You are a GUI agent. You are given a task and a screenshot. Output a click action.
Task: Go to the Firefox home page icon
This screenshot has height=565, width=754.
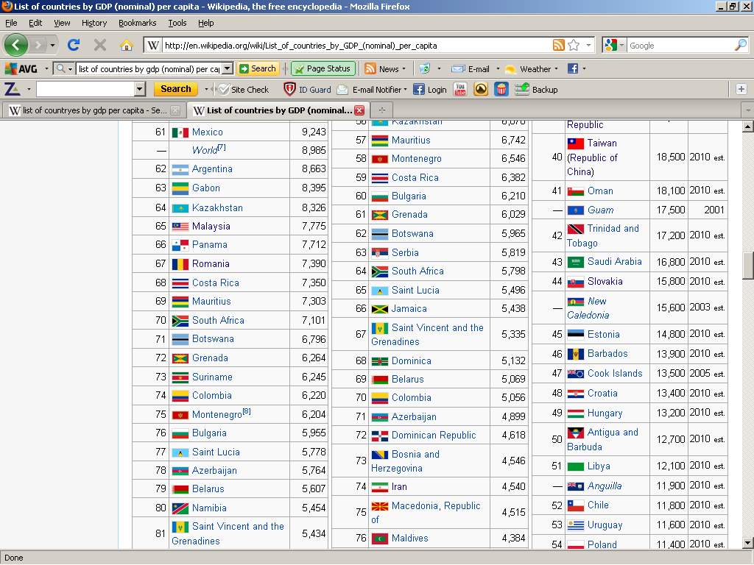126,45
